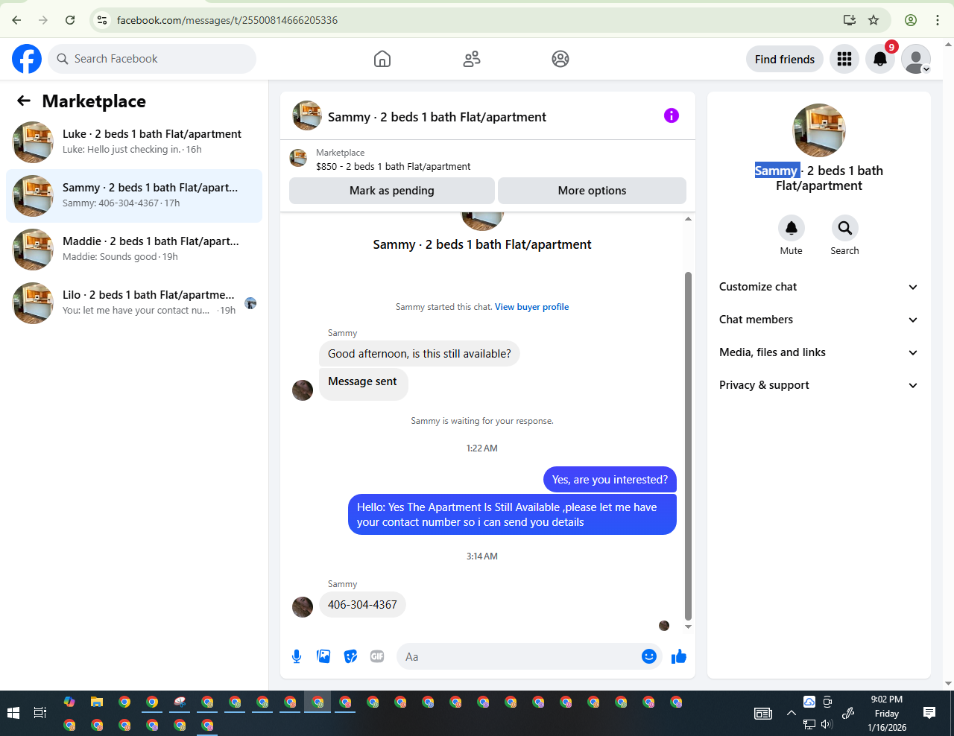Choose a GIF icon
Viewport: 954px width, 736px height.
[x=377, y=656]
